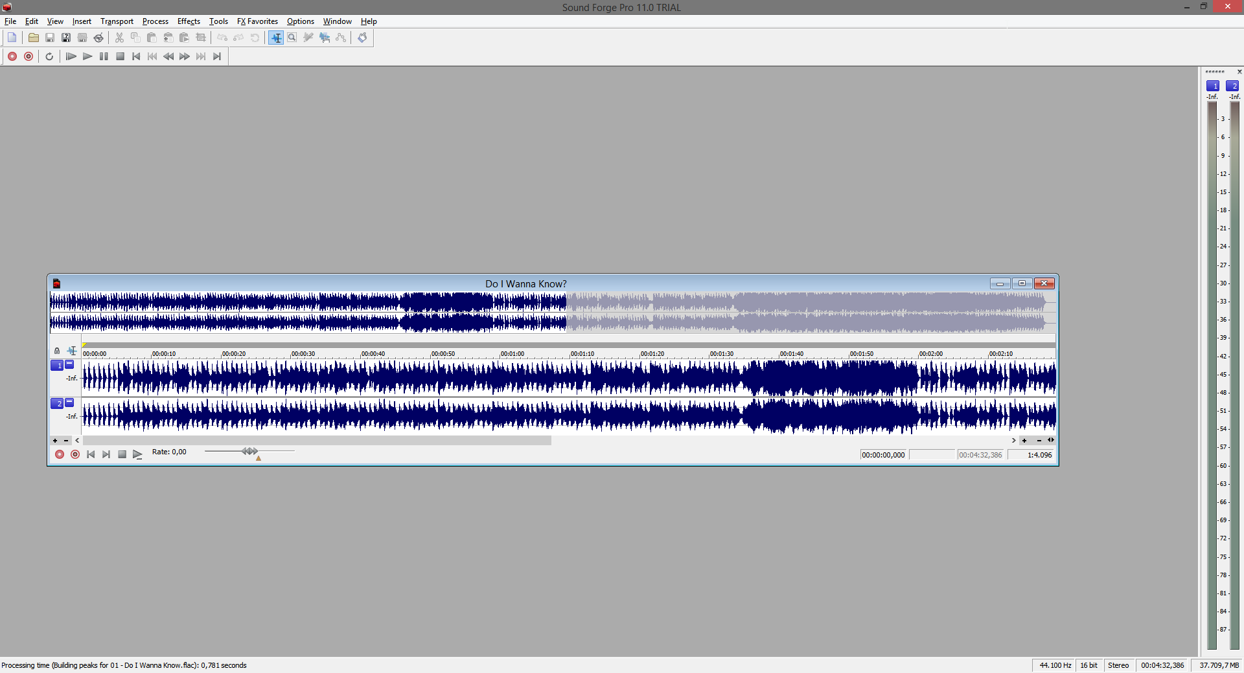Click Rewind in the main transport bar
The width and height of the screenshot is (1244, 673).
[x=168, y=56]
